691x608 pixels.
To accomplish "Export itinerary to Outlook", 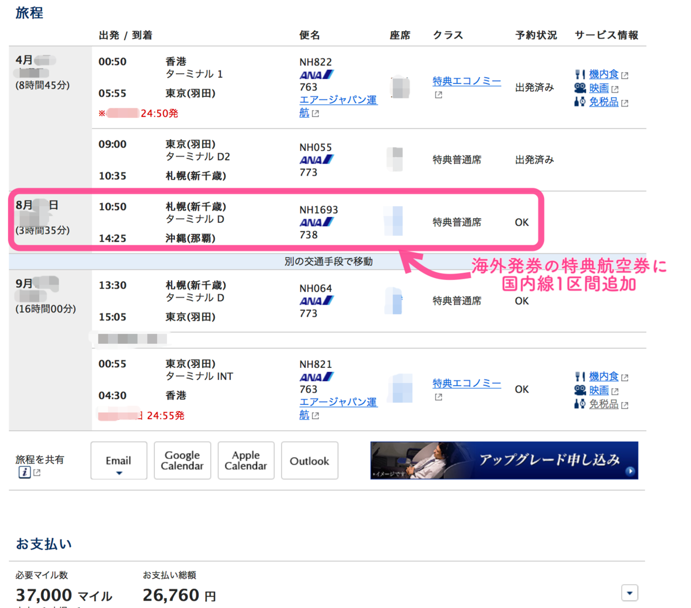I will pyautogui.click(x=309, y=461).
